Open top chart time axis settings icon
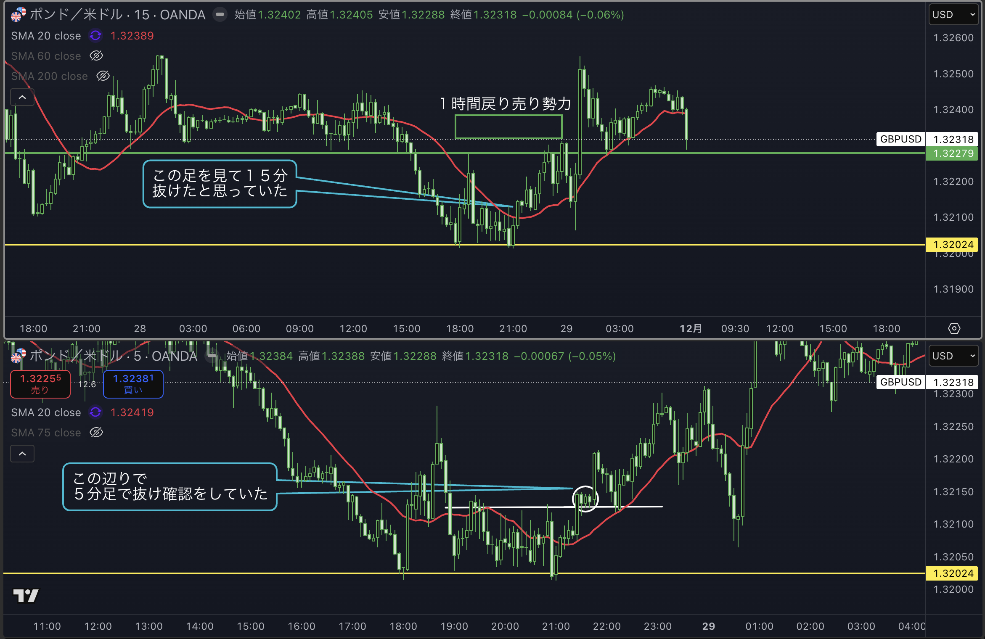This screenshot has width=985, height=639. (x=954, y=328)
